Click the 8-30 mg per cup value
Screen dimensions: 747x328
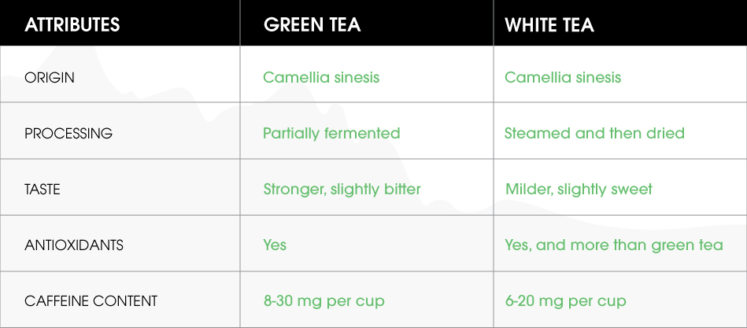[x=324, y=300]
